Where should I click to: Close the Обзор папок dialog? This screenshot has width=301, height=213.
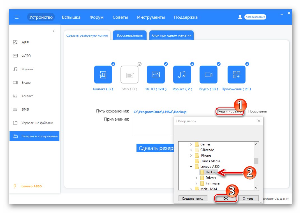(259, 121)
